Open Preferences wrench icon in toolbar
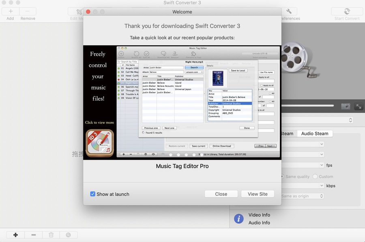The width and height of the screenshot is (365, 242). coord(289,11)
